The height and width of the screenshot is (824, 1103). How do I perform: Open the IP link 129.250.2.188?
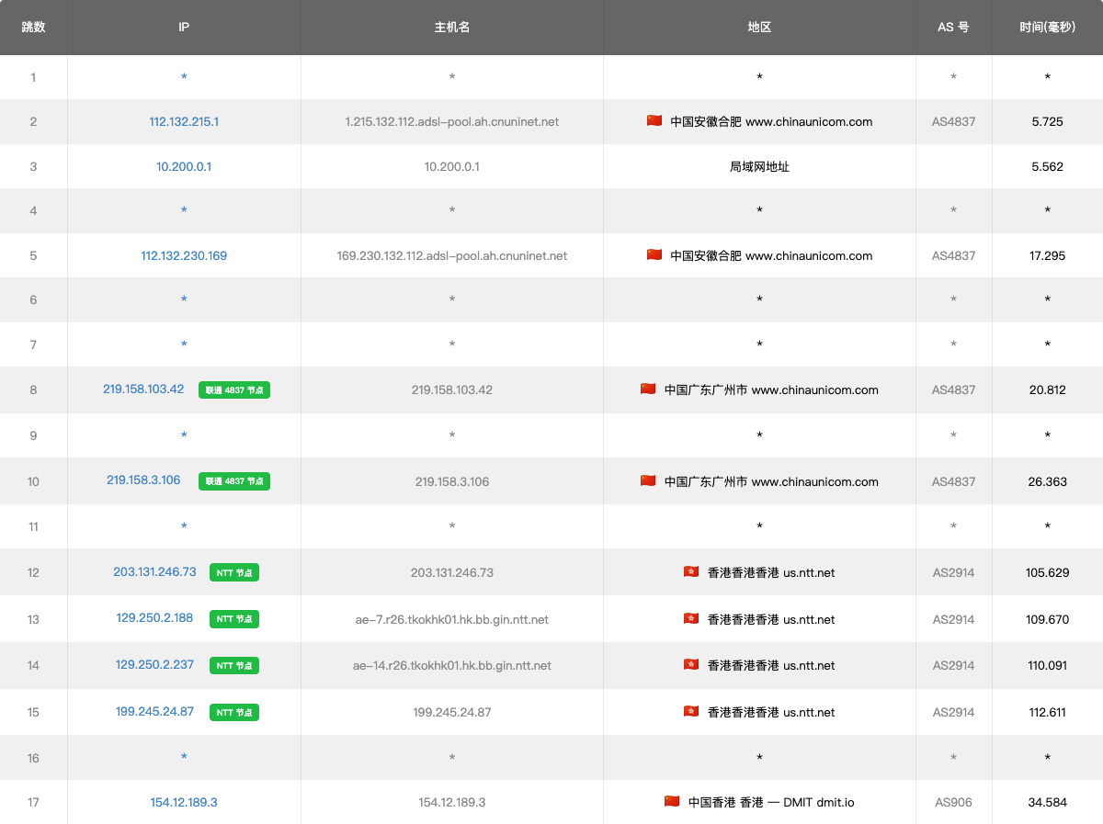tap(154, 617)
